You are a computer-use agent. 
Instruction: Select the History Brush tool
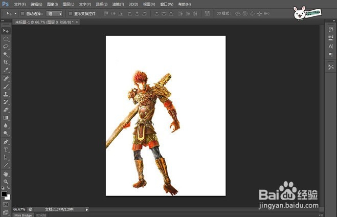click(x=6, y=102)
